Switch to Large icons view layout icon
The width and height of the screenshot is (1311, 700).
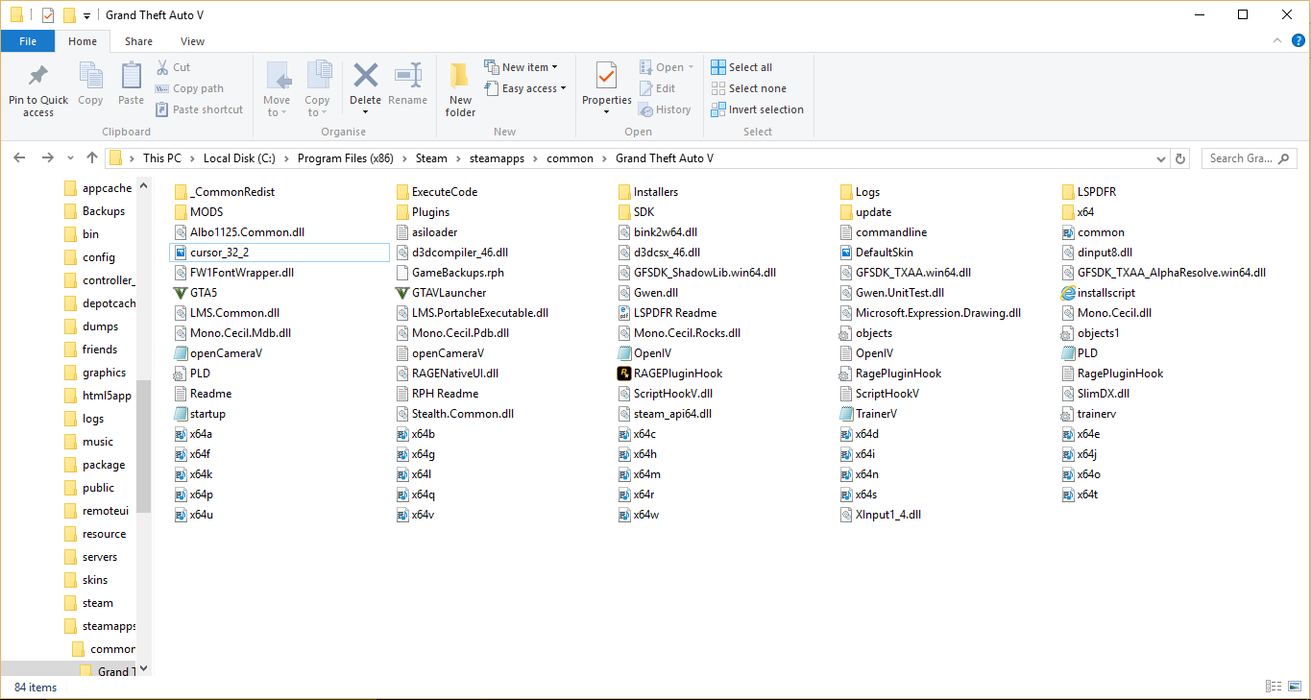pos(1295,687)
